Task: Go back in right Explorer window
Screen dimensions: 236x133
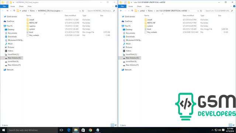Action: (121, 11)
